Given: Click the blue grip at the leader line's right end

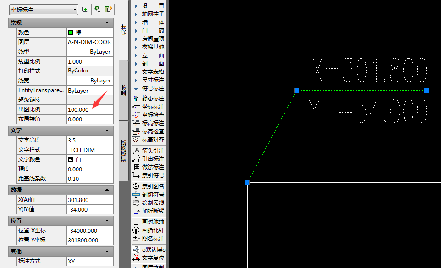Looking at the screenshot, I should pyautogui.click(x=427, y=90).
